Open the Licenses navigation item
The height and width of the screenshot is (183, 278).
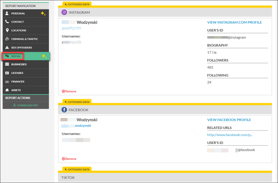17,73
